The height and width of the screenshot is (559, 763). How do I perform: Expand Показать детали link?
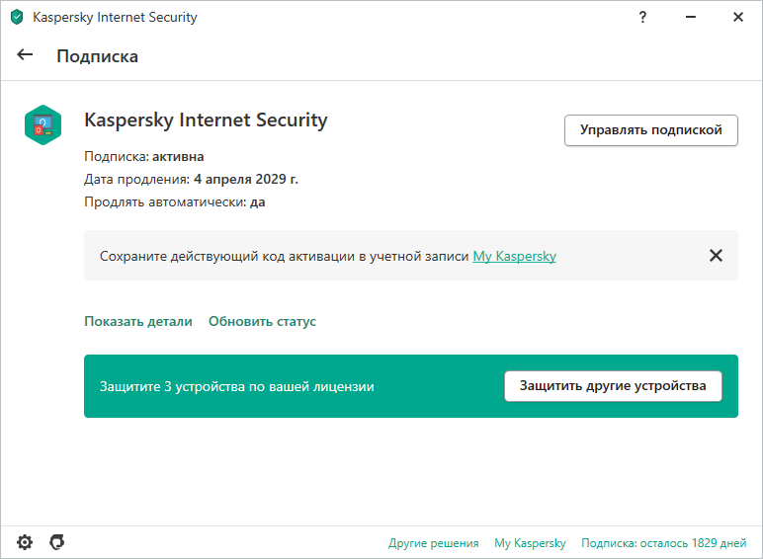pyautogui.click(x=138, y=321)
